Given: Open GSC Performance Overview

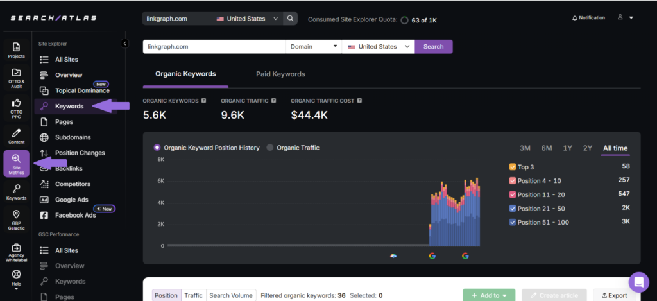Looking at the screenshot, I should (69, 266).
